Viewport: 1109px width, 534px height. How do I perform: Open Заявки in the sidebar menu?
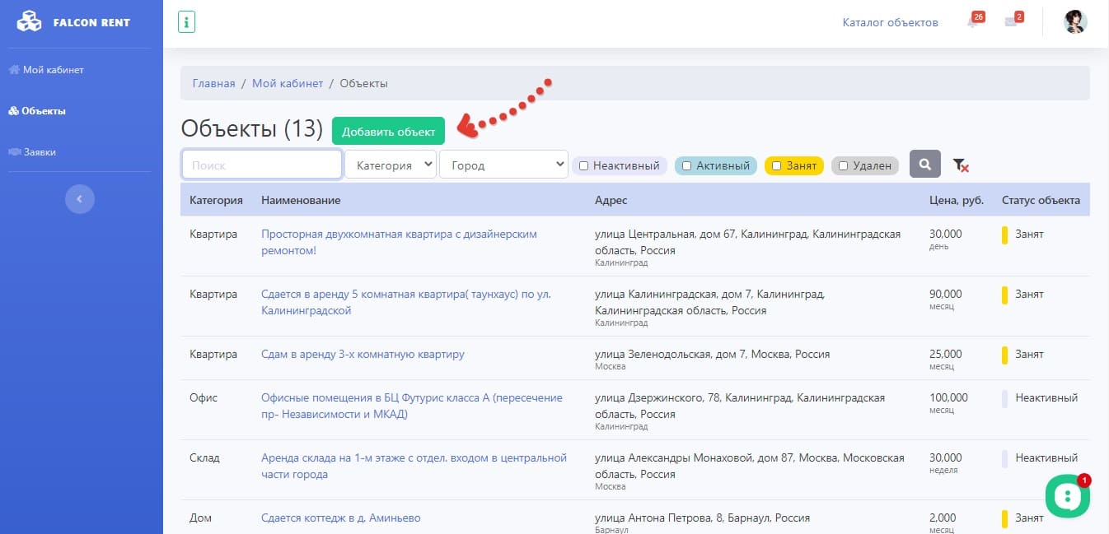click(39, 152)
